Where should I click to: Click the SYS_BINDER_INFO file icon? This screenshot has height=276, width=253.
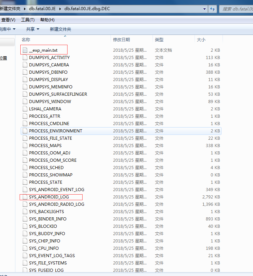(x=25, y=219)
